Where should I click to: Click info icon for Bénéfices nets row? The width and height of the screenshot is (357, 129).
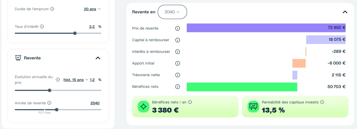point(178,87)
